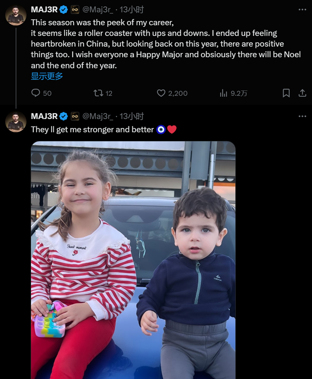Click the @Maj3r_ handle on the first tweet

click(x=97, y=9)
